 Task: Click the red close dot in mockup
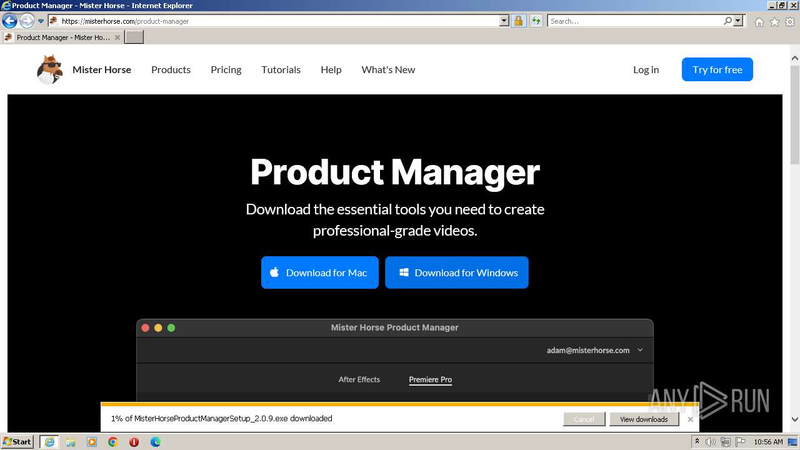(146, 327)
